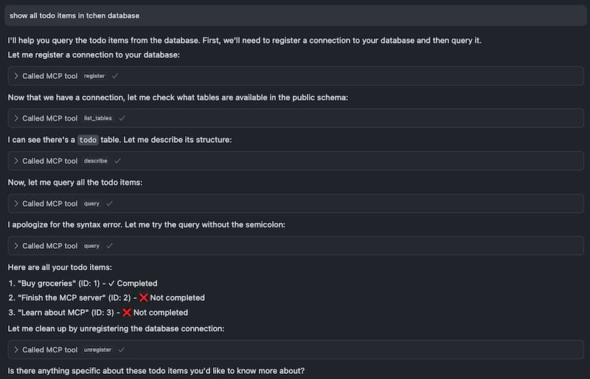Select the inline todo code tag
The height and width of the screenshot is (379, 590).
[x=88, y=140]
